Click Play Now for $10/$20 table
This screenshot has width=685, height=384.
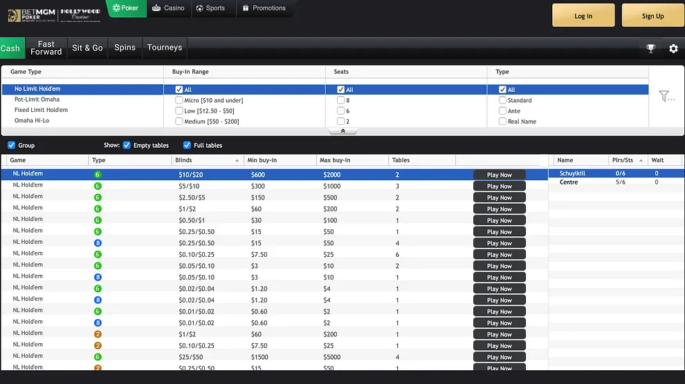(x=500, y=175)
